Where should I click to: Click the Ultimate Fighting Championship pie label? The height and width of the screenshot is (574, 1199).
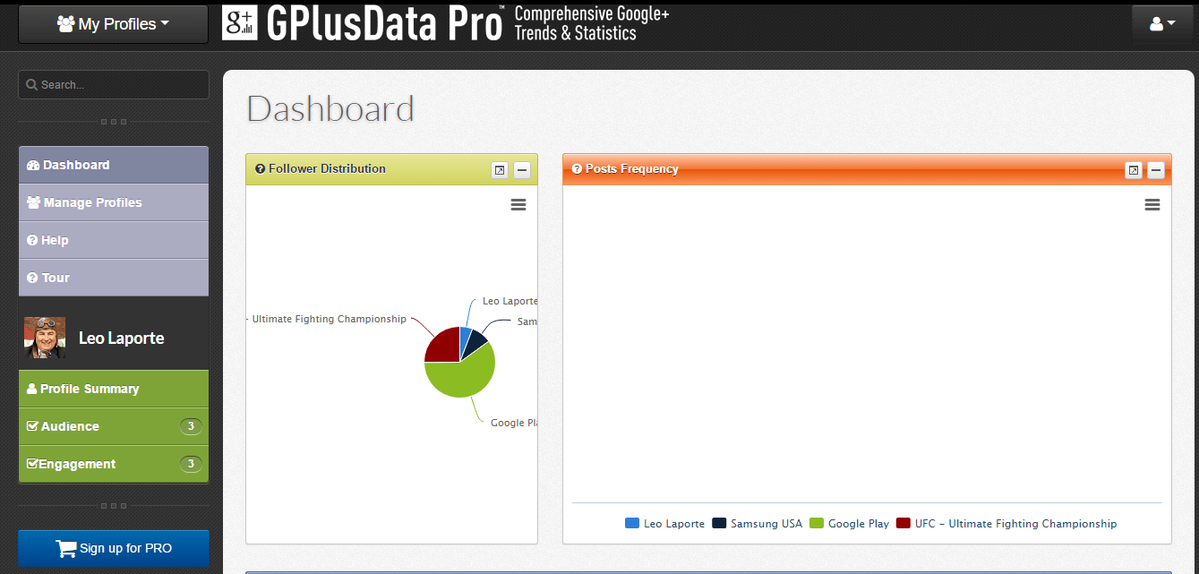click(327, 319)
